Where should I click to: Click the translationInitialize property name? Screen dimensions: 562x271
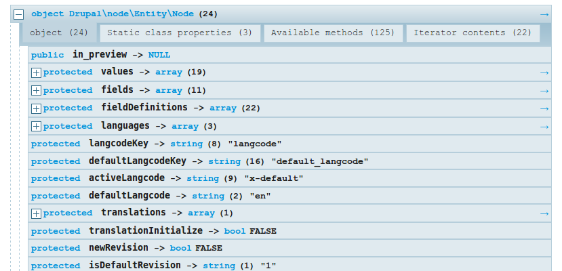(x=146, y=230)
